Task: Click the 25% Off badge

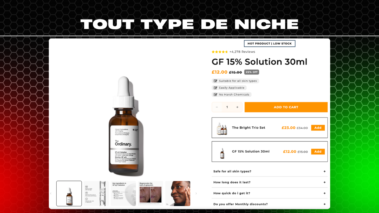Action: pos(251,72)
